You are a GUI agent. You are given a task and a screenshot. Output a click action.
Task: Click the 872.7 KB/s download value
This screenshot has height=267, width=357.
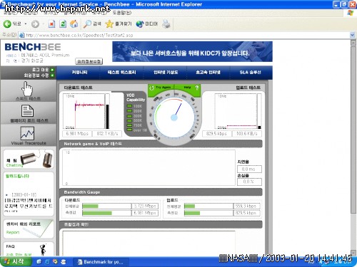pos(107,134)
